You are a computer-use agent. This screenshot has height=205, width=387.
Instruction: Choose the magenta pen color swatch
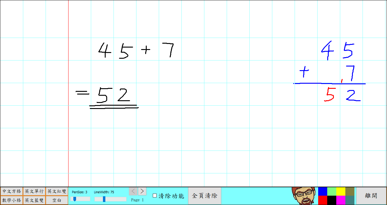click(341, 200)
